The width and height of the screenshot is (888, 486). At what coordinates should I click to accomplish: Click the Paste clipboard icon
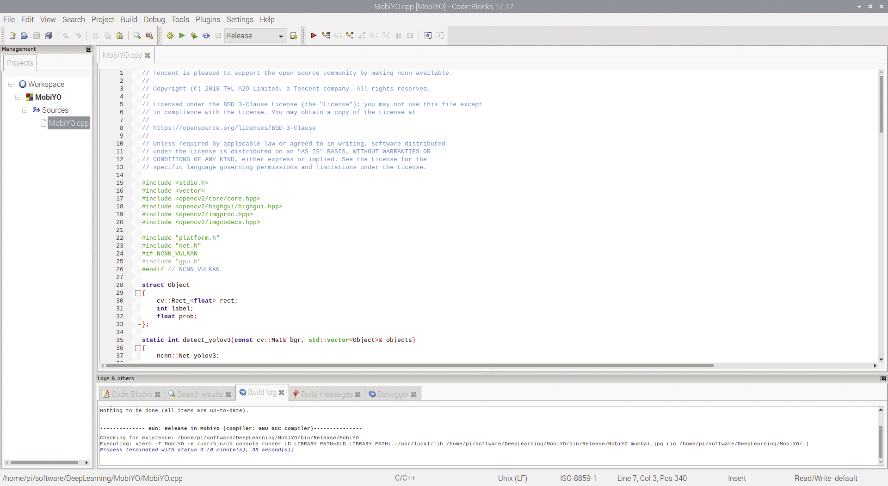click(120, 36)
